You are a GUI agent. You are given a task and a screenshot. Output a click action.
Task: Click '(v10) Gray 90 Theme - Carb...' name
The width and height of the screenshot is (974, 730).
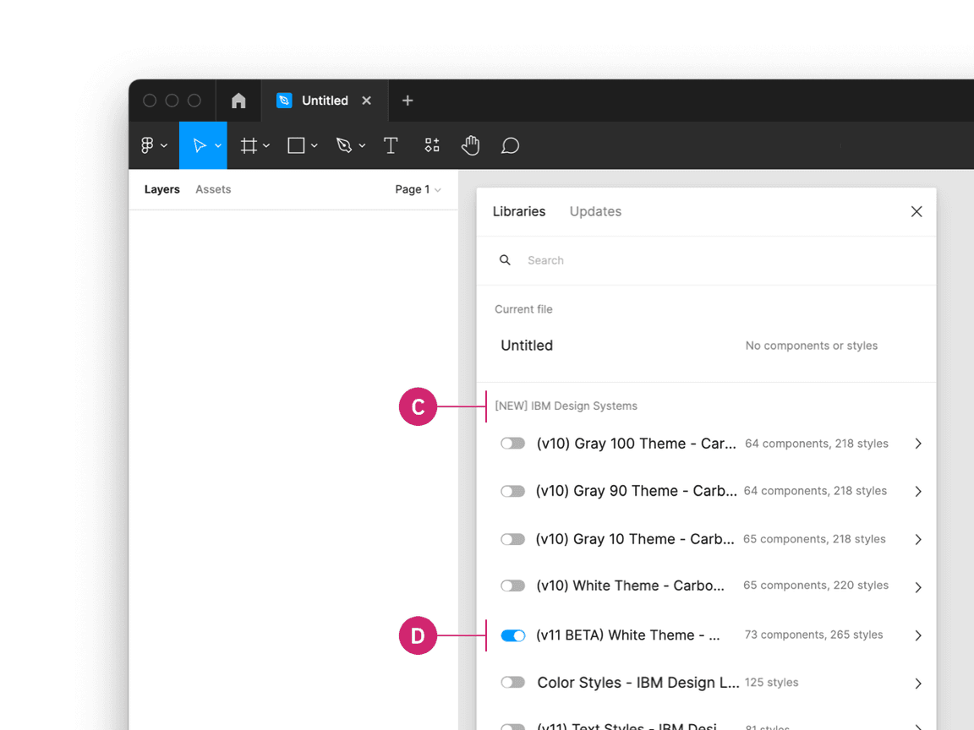(636, 491)
